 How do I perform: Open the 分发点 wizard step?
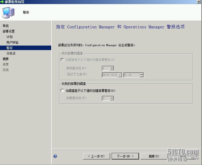click(x=11, y=53)
